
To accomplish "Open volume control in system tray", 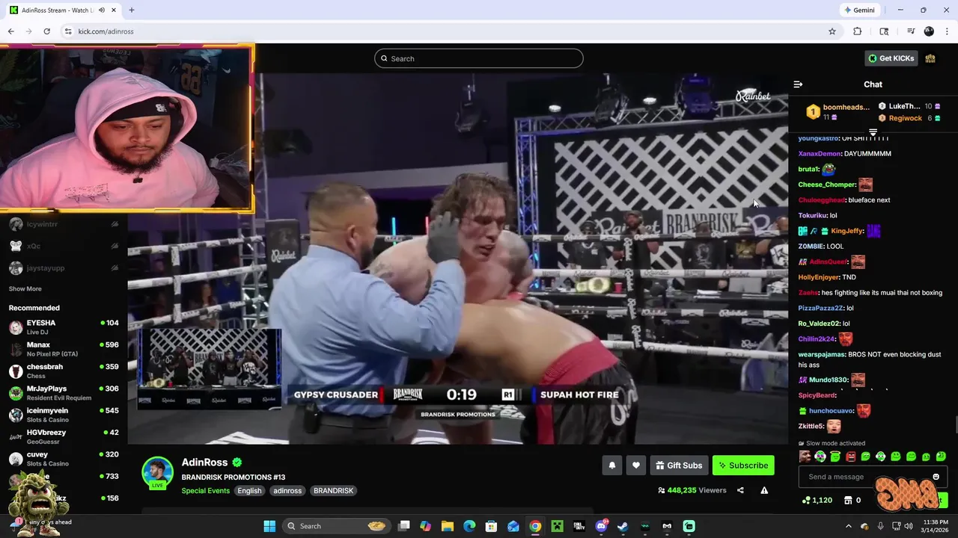I will 909,526.
